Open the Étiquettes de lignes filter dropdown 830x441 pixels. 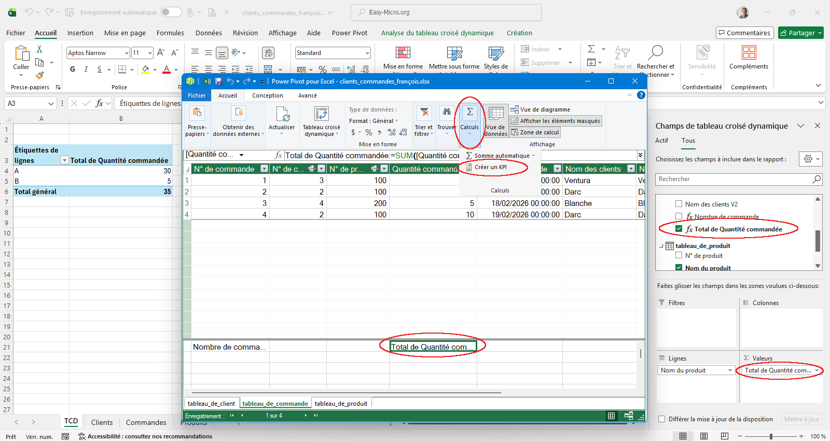(x=64, y=161)
